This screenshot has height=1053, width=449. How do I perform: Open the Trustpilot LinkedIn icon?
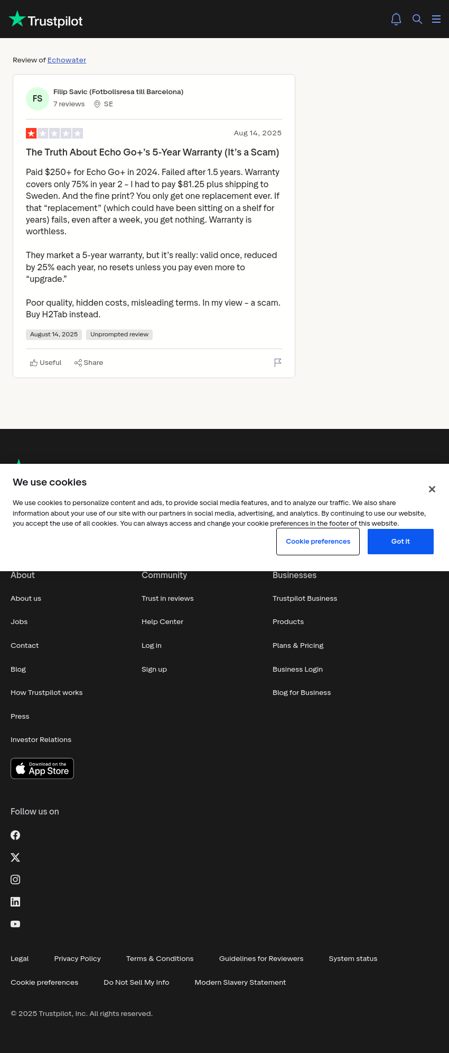tap(15, 902)
